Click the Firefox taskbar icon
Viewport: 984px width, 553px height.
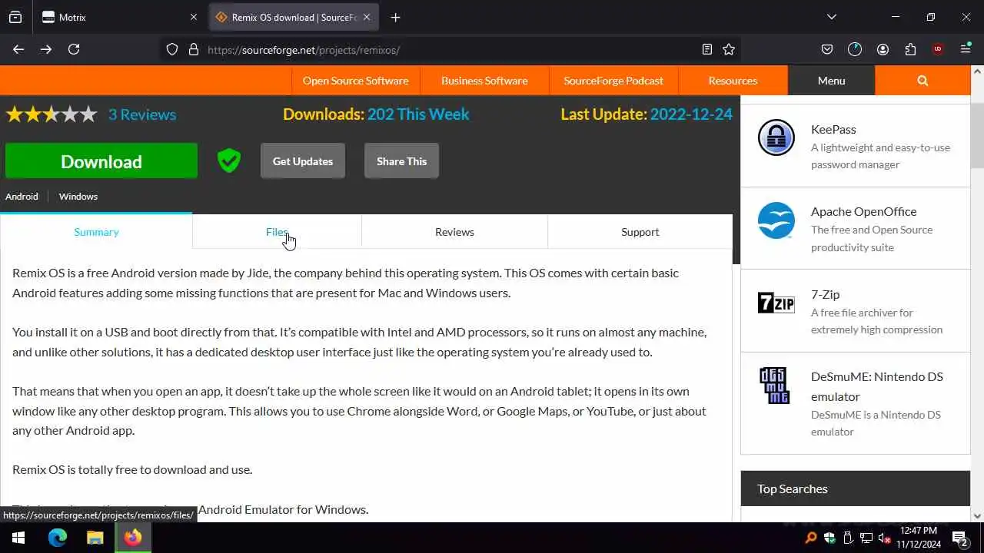point(132,538)
